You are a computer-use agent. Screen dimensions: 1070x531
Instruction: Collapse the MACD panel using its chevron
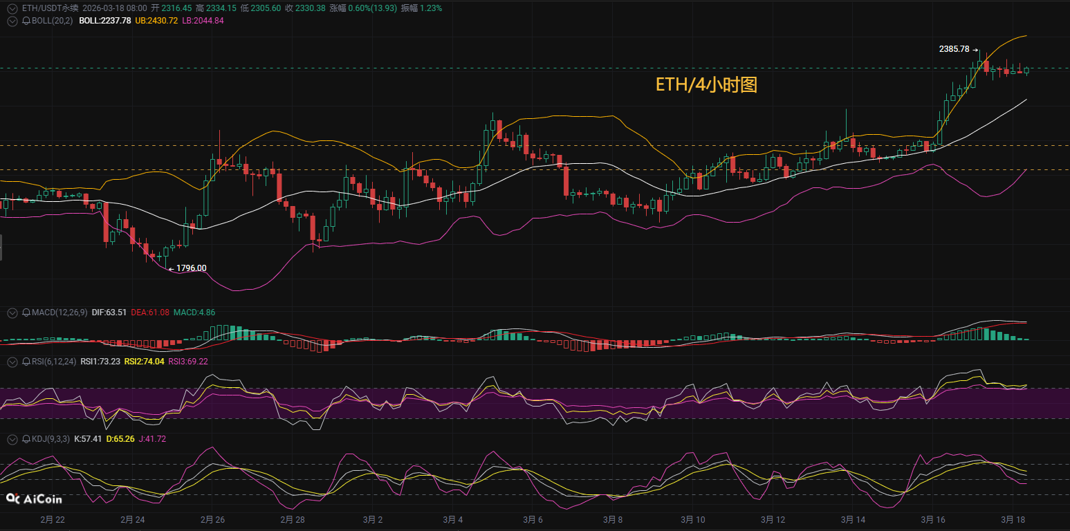coord(12,313)
